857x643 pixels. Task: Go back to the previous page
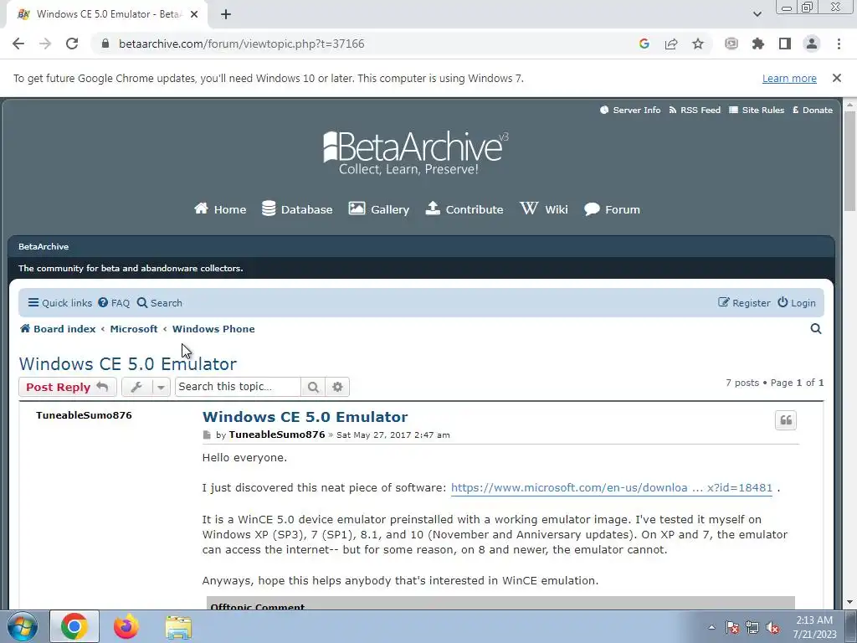tap(18, 44)
